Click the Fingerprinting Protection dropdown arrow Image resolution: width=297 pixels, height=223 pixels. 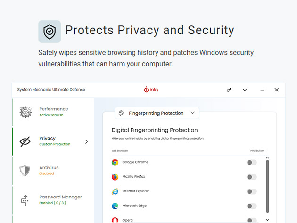tap(193, 113)
